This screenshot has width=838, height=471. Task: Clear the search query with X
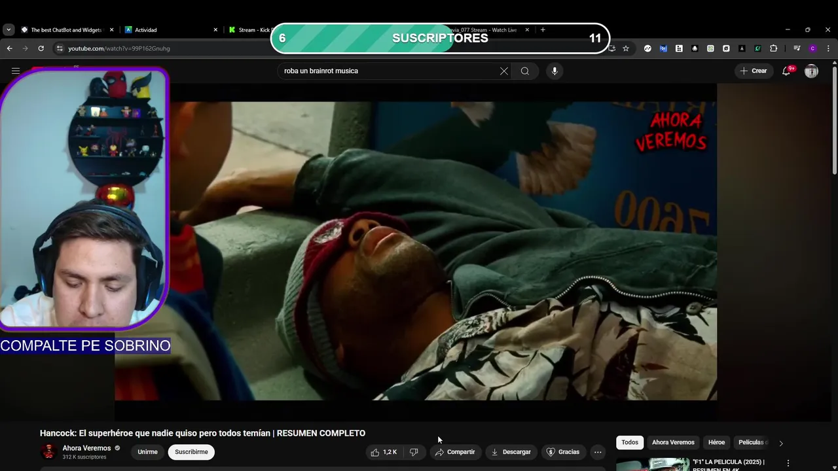[x=503, y=71]
